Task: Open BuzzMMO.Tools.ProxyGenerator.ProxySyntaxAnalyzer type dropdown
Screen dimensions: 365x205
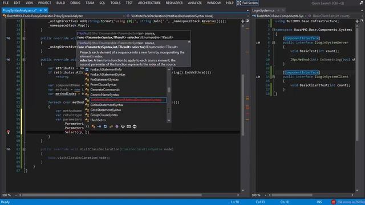Action: 64,16
